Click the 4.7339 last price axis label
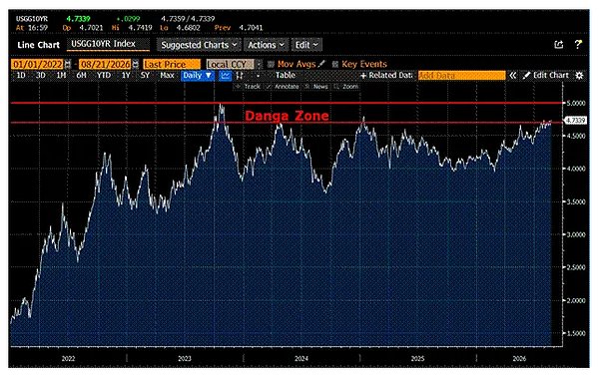The image size is (599, 378). tap(575, 121)
